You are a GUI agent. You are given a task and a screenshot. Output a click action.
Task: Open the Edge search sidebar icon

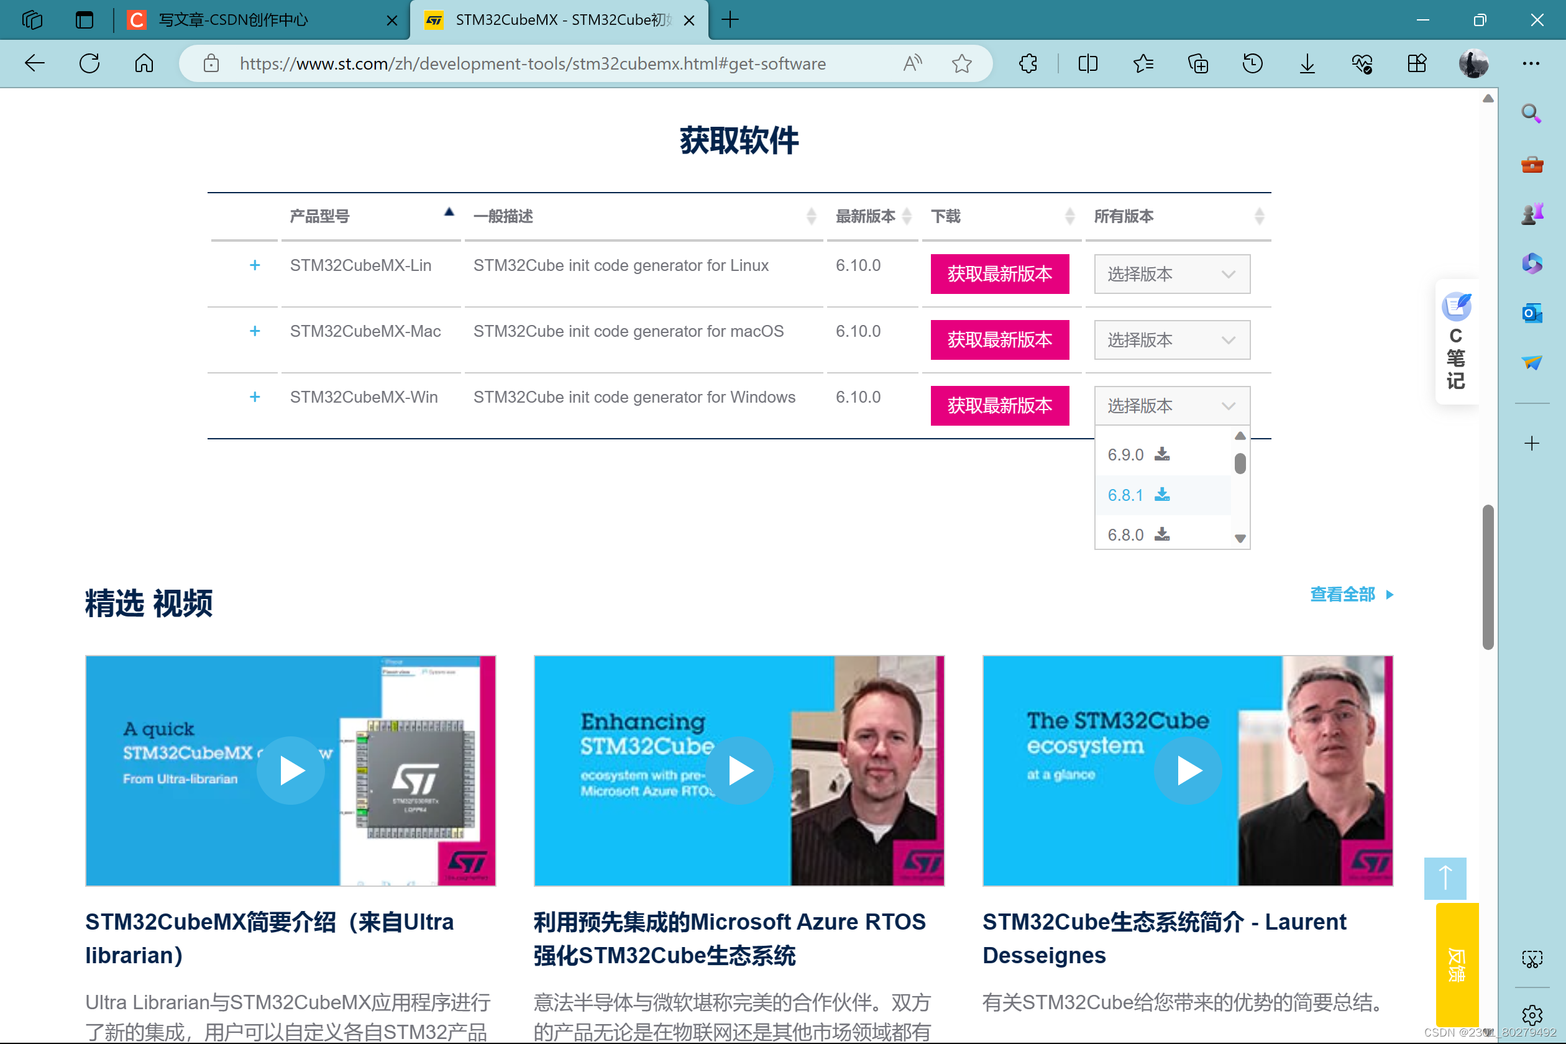click(x=1532, y=114)
